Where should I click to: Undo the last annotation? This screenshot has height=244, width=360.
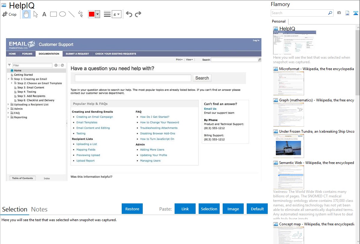click(x=129, y=14)
